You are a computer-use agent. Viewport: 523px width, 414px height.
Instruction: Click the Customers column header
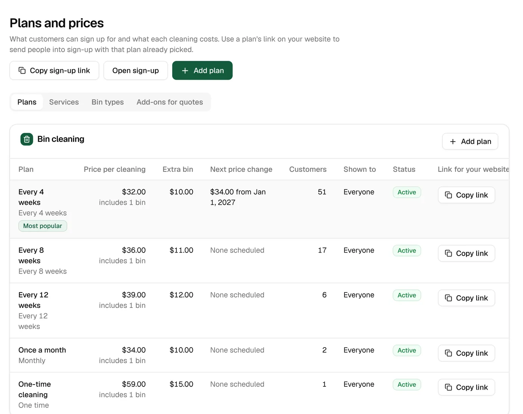pyautogui.click(x=308, y=169)
